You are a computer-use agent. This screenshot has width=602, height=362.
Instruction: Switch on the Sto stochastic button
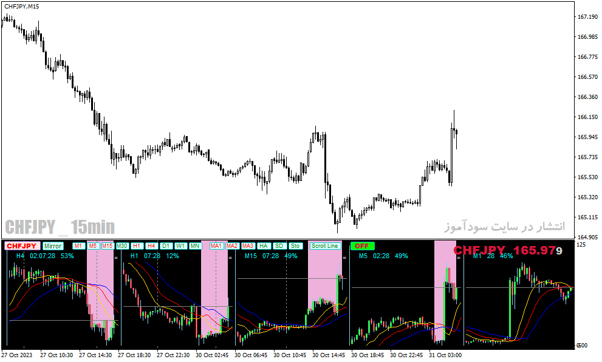(x=295, y=246)
